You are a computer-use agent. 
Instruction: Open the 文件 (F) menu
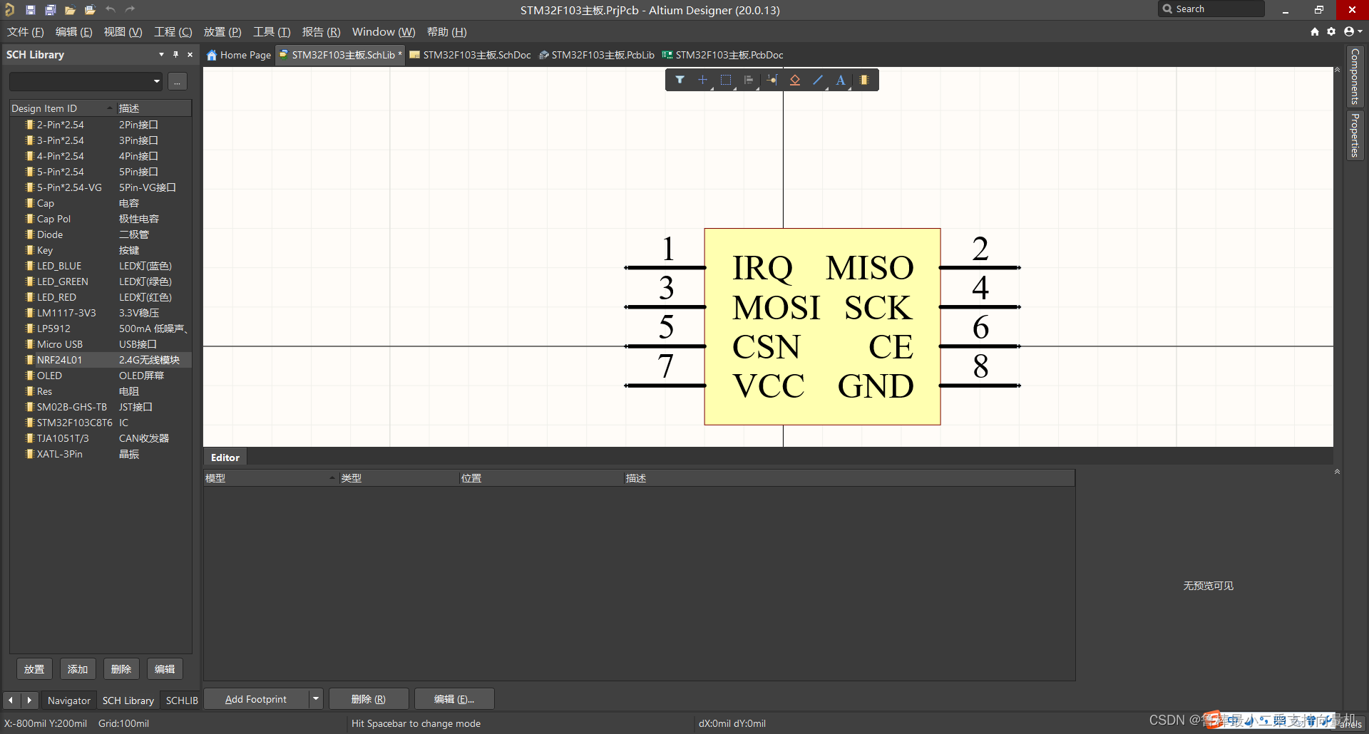click(26, 32)
